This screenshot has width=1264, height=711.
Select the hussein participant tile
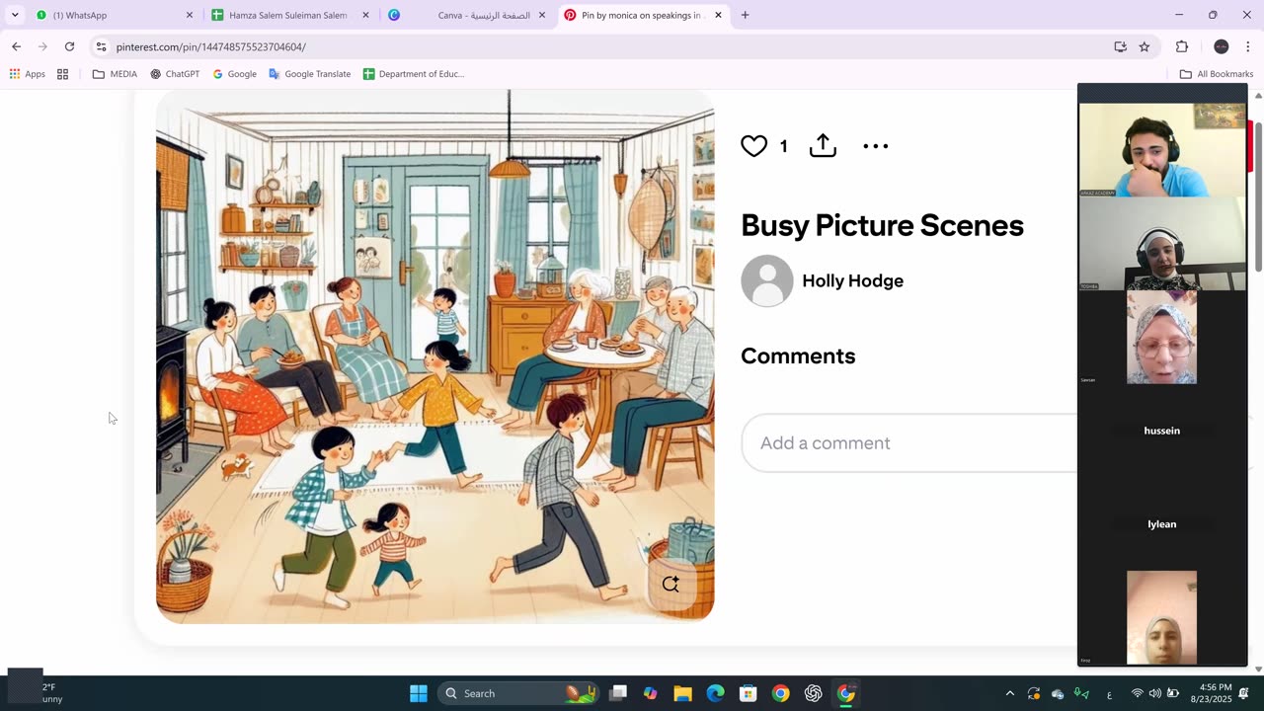point(1162,431)
